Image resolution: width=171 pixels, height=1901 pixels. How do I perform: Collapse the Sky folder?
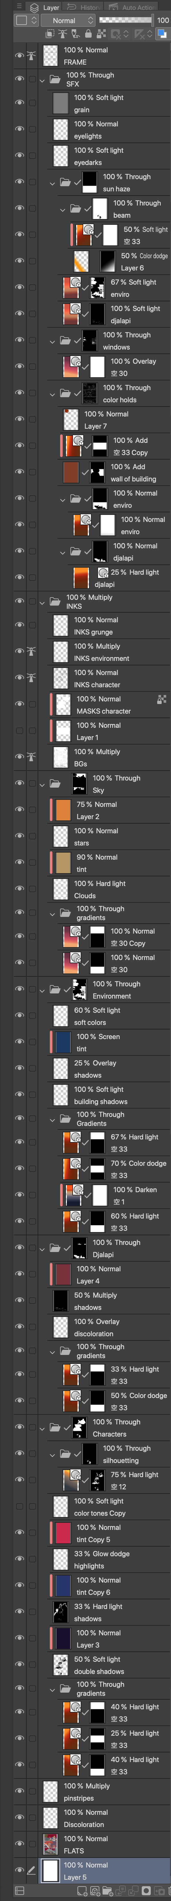42,784
